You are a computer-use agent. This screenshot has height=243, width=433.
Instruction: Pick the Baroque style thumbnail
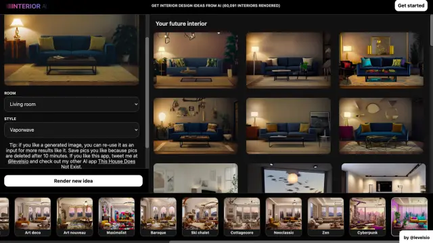(158, 217)
